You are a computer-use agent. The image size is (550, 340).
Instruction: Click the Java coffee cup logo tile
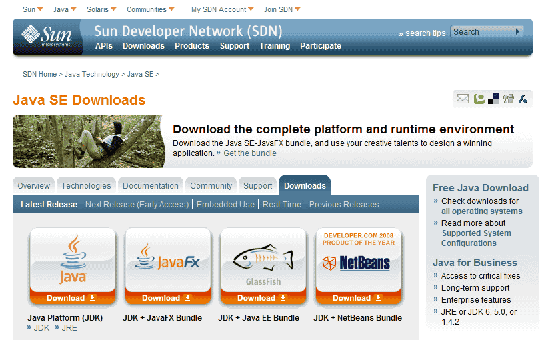(x=73, y=259)
